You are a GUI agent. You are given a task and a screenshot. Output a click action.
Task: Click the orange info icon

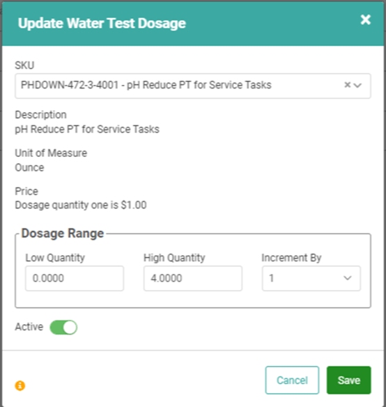[20, 385]
